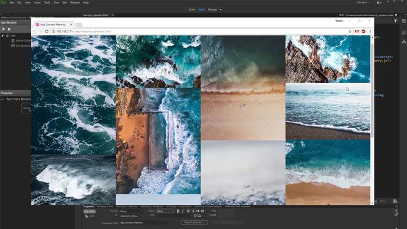Click the orange beach with pool photo
The height and width of the screenshot is (229, 407).
[x=158, y=141]
